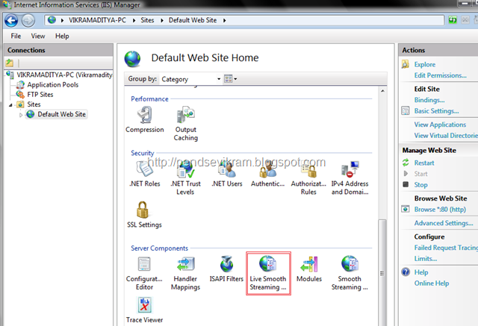Open the Help menu
This screenshot has width=478, height=326.
[62, 36]
